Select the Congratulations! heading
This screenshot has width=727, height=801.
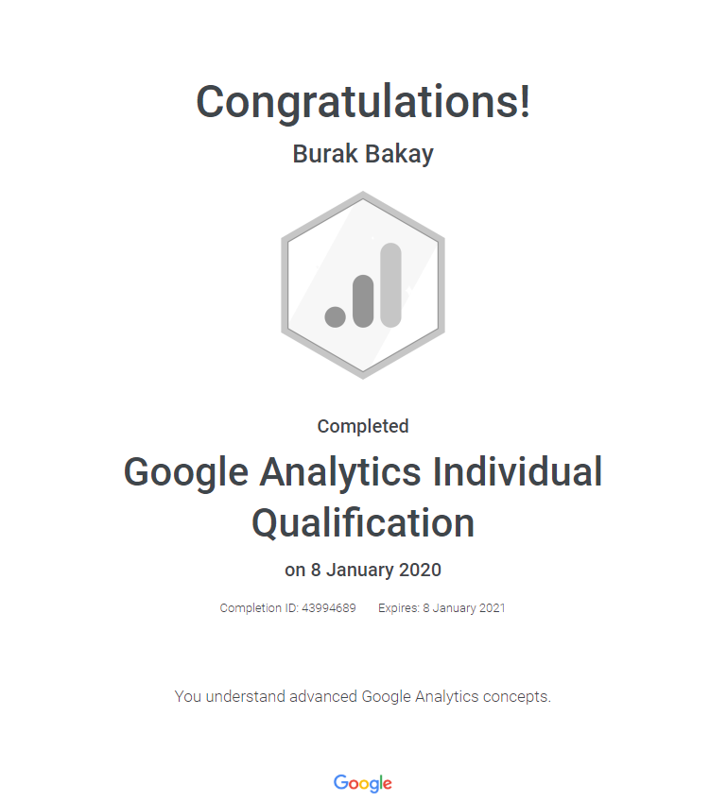363,102
